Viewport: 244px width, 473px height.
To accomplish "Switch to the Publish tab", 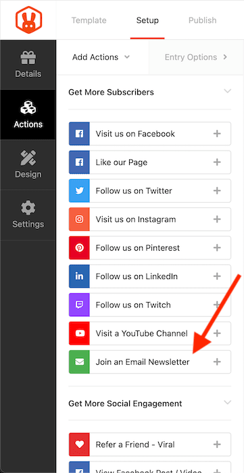I will 202,20.
